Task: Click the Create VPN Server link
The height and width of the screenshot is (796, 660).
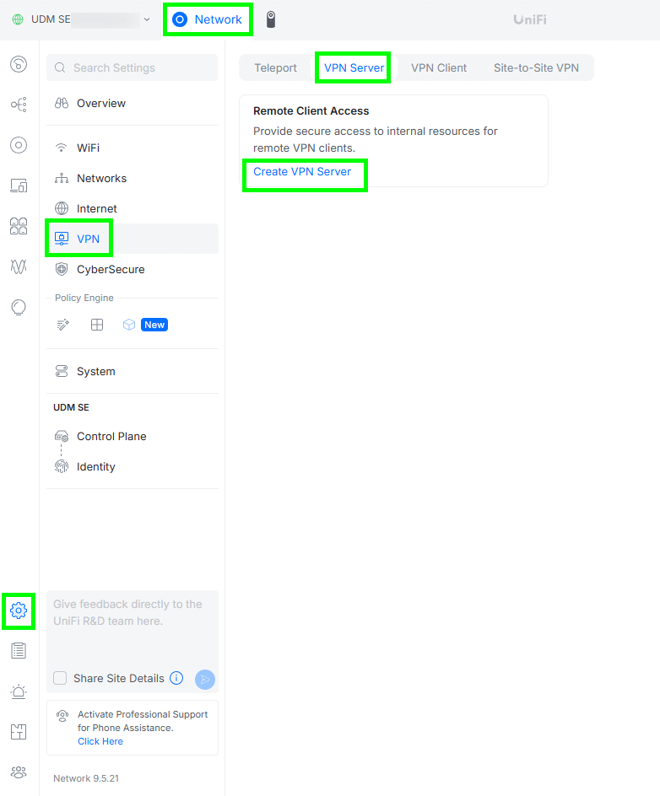Action: point(302,172)
